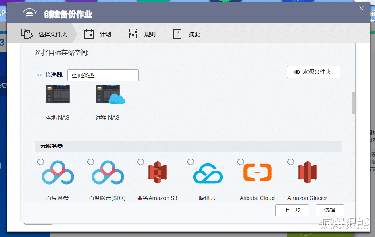
Task: Click the 远程 NAS label
Action: (x=107, y=117)
